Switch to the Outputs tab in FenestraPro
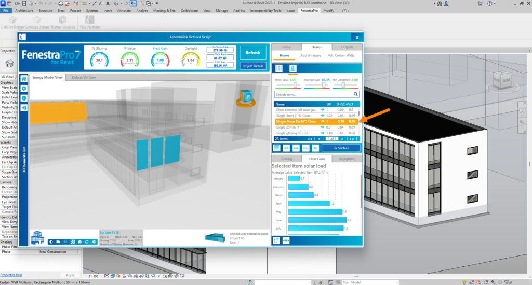The height and width of the screenshot is (285, 532). (347, 47)
